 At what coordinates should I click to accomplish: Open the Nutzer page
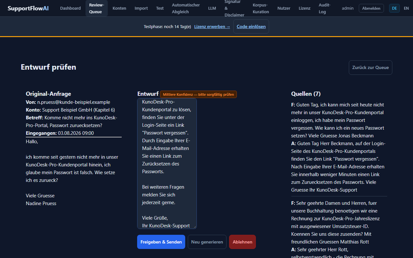click(x=284, y=8)
